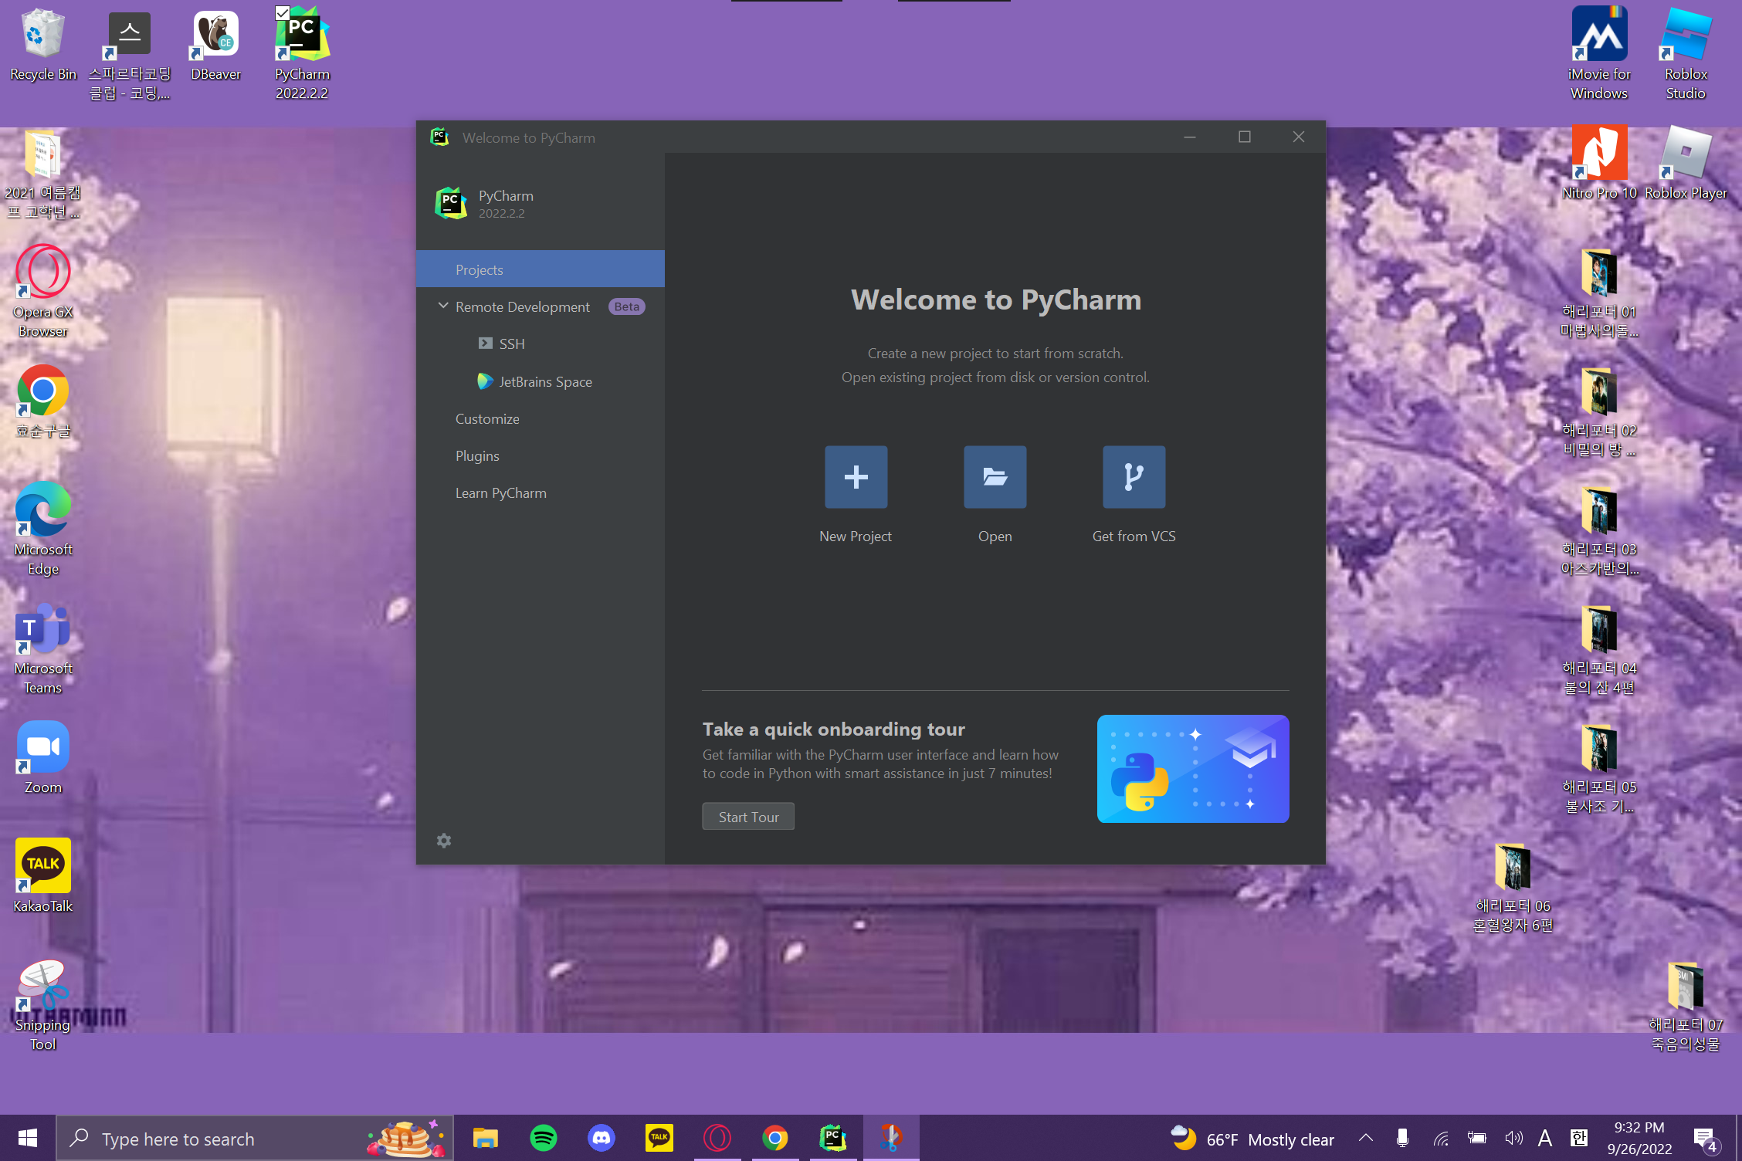
Task: Select the iMovie for Windows desktop icon
Action: [x=1600, y=54]
